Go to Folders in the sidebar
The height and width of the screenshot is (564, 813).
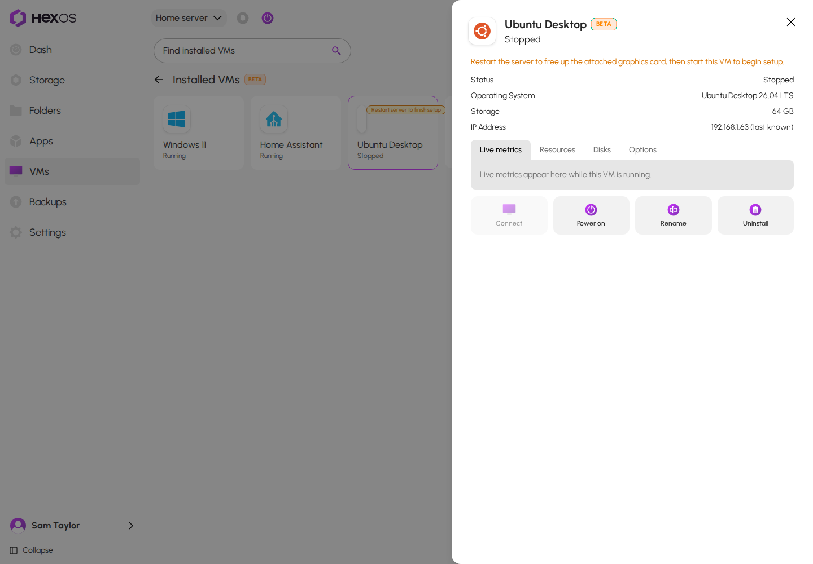(72, 111)
